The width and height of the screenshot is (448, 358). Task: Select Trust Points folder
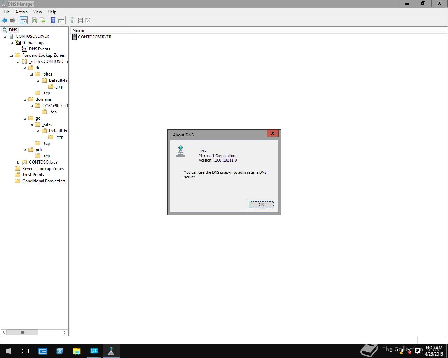pyautogui.click(x=33, y=175)
